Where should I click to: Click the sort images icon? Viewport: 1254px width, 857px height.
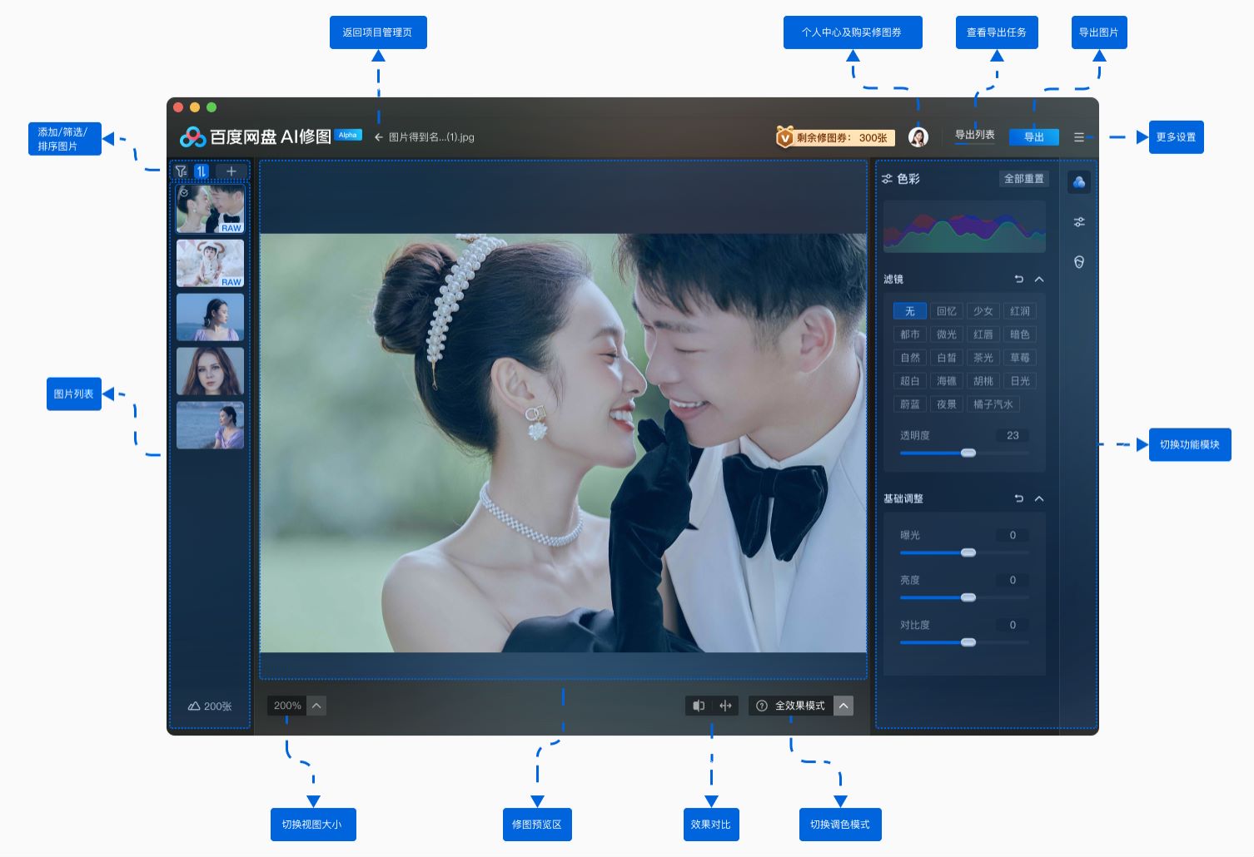pos(201,171)
